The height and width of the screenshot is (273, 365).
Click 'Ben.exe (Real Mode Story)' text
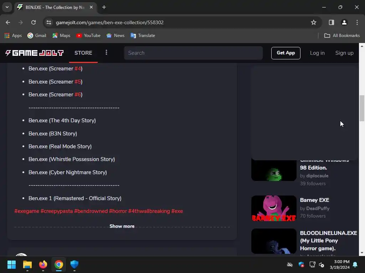(60, 146)
